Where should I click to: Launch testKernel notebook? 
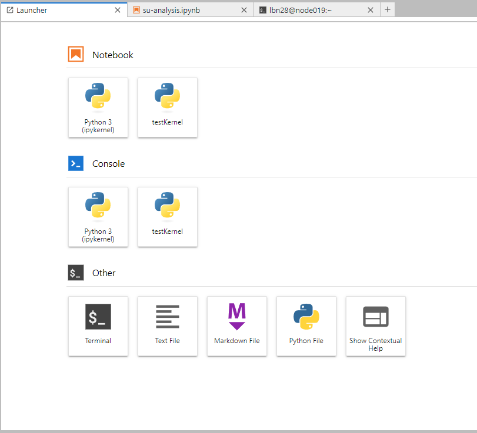pos(167,108)
